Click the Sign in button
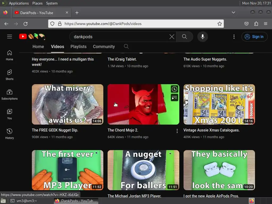The height and width of the screenshot is (204, 272). (x=254, y=37)
